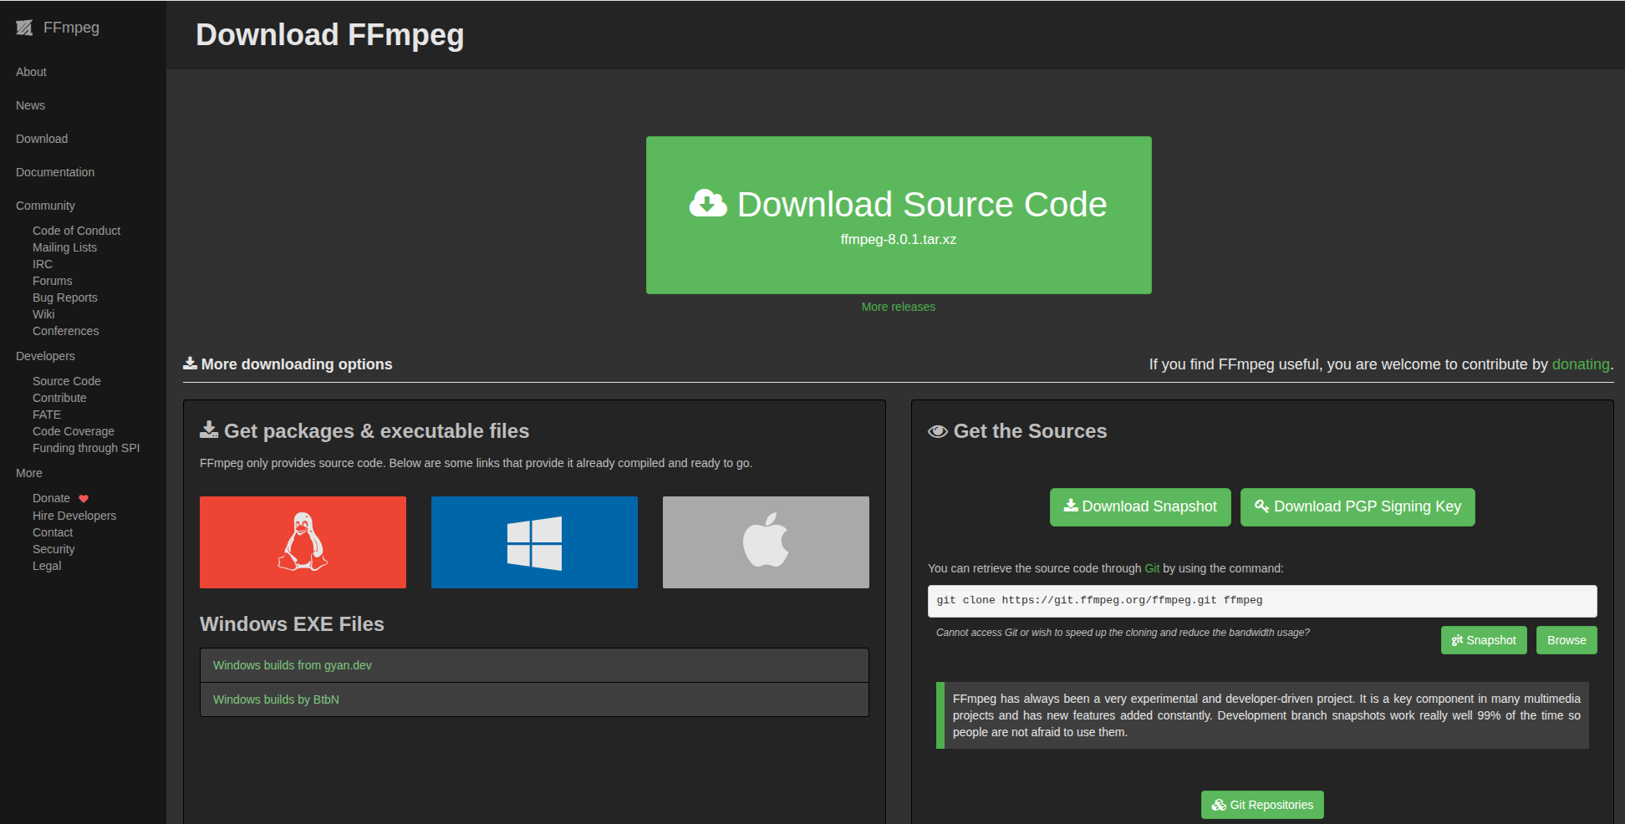Image resolution: width=1625 pixels, height=824 pixels.
Task: Select the Apple macOS packages tile
Action: coord(766,542)
